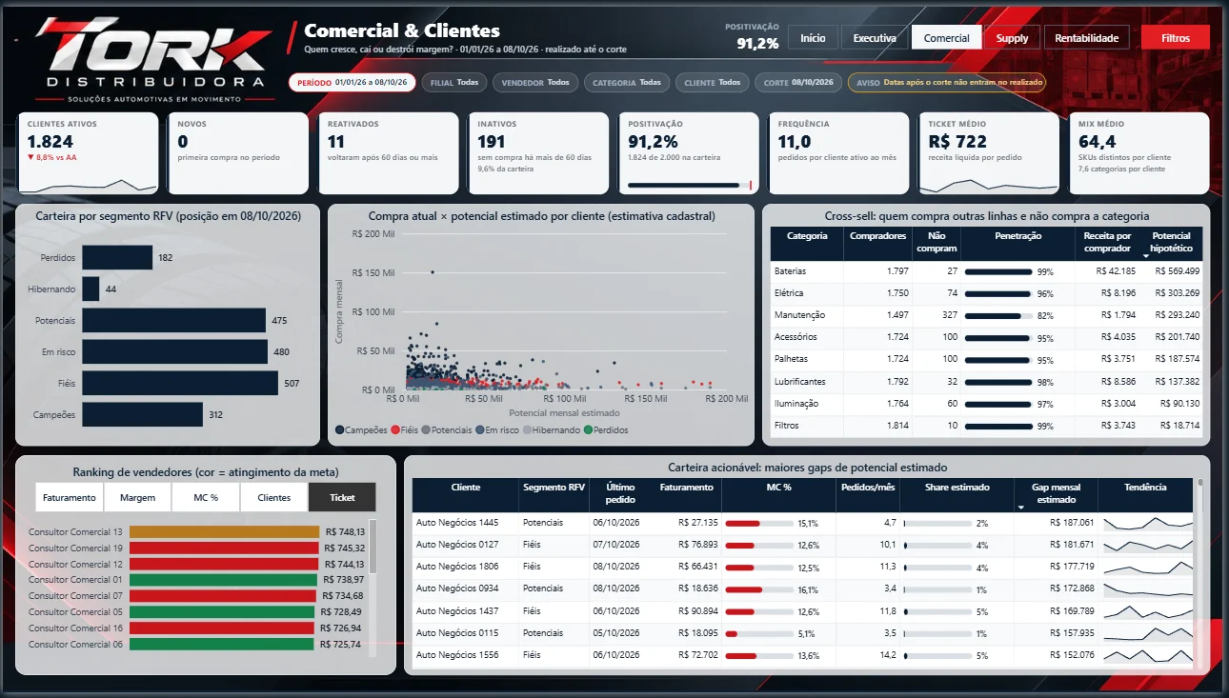Select the Ticket ranking option
The height and width of the screenshot is (698, 1229).
click(x=342, y=497)
